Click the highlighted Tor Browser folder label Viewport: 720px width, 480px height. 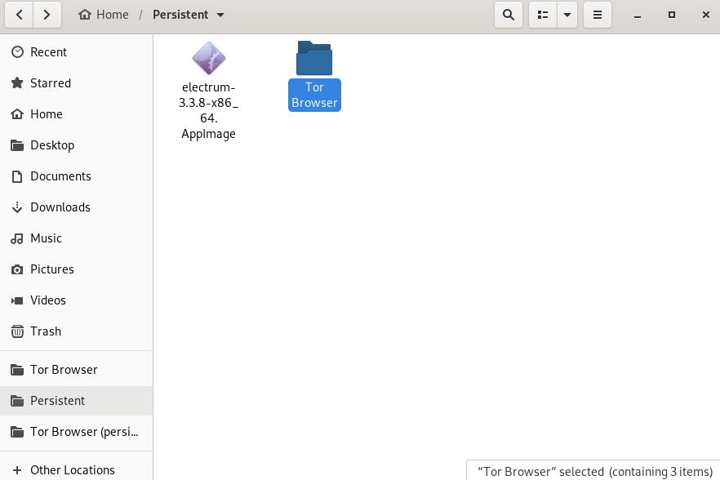314,95
